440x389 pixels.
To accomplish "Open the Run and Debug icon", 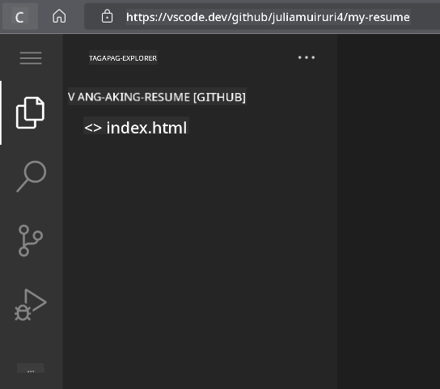I will [x=31, y=305].
